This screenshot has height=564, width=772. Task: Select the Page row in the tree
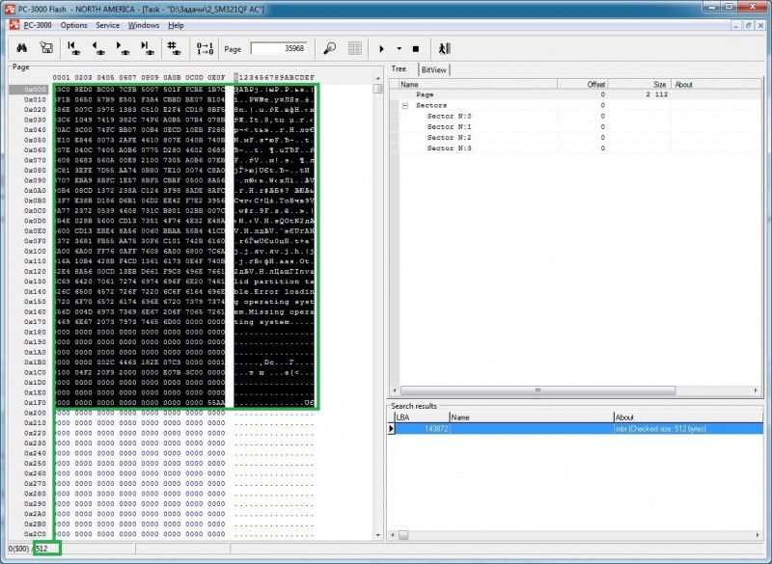[580, 94]
